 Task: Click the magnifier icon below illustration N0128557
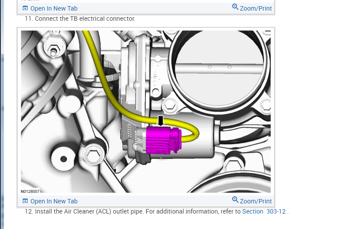[235, 200]
